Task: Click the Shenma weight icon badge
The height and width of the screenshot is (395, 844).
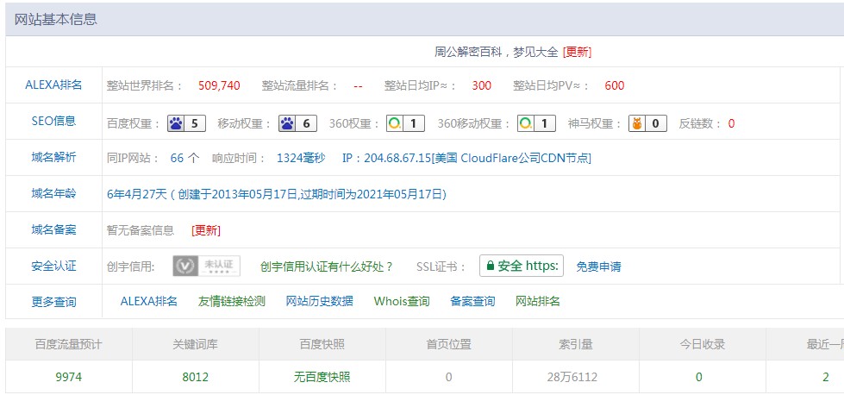Action: (647, 123)
